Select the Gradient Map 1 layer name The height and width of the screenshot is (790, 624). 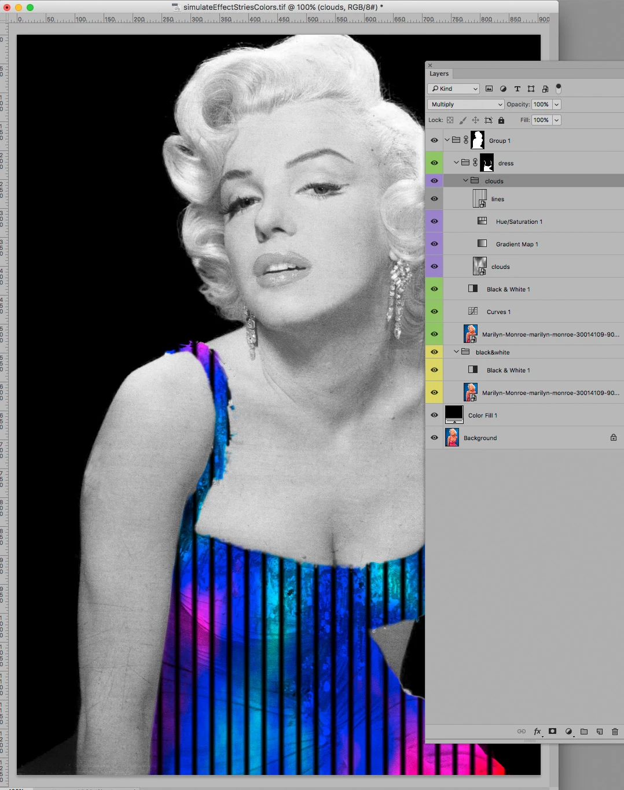[x=517, y=244]
